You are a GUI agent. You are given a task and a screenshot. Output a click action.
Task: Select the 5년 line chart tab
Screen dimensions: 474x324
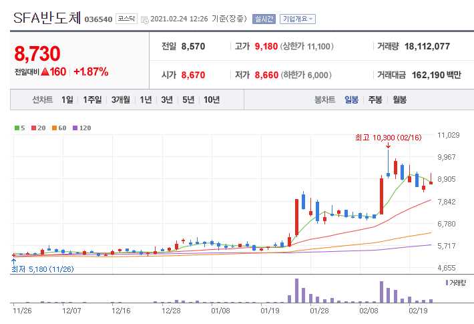(188, 100)
